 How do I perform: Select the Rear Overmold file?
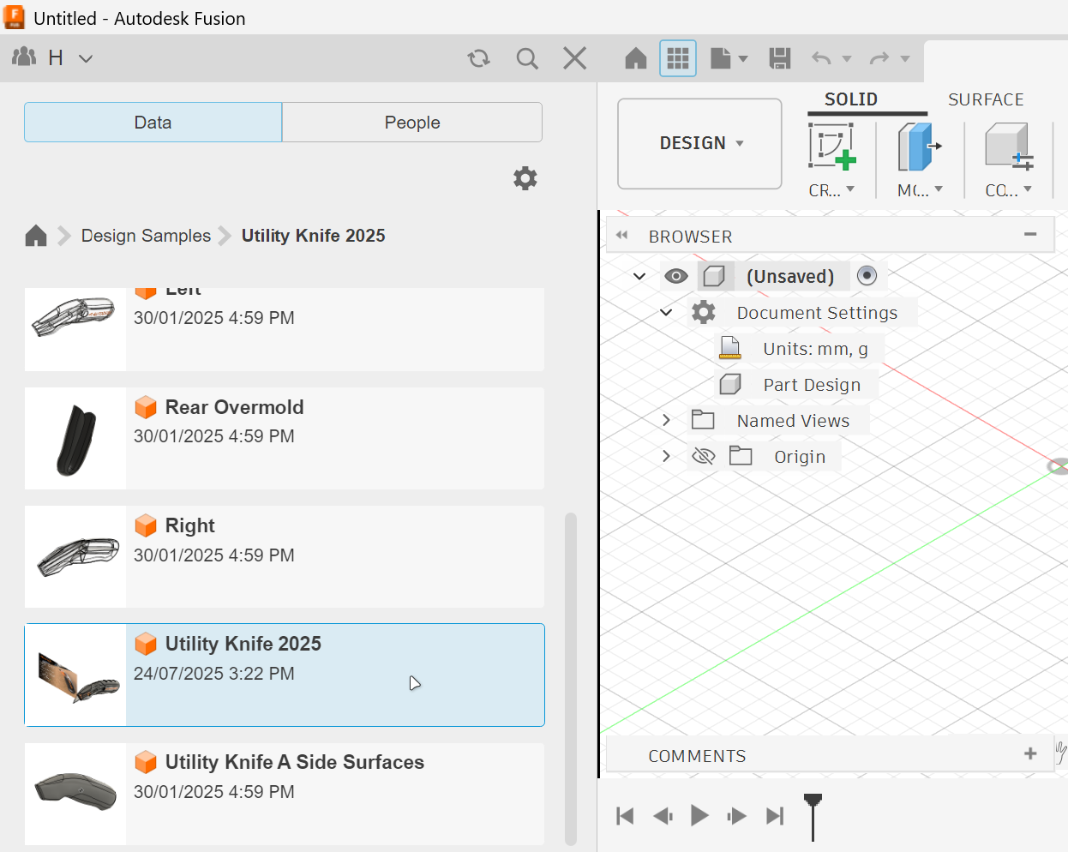285,439
